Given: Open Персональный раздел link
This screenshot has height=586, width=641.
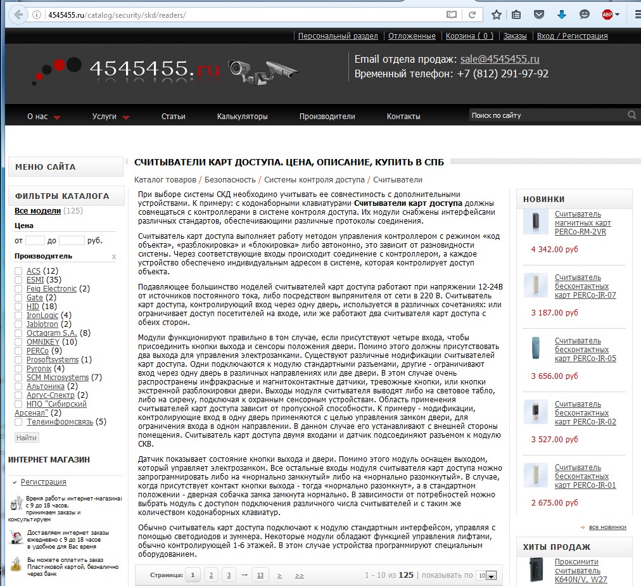Looking at the screenshot, I should tap(338, 36).
